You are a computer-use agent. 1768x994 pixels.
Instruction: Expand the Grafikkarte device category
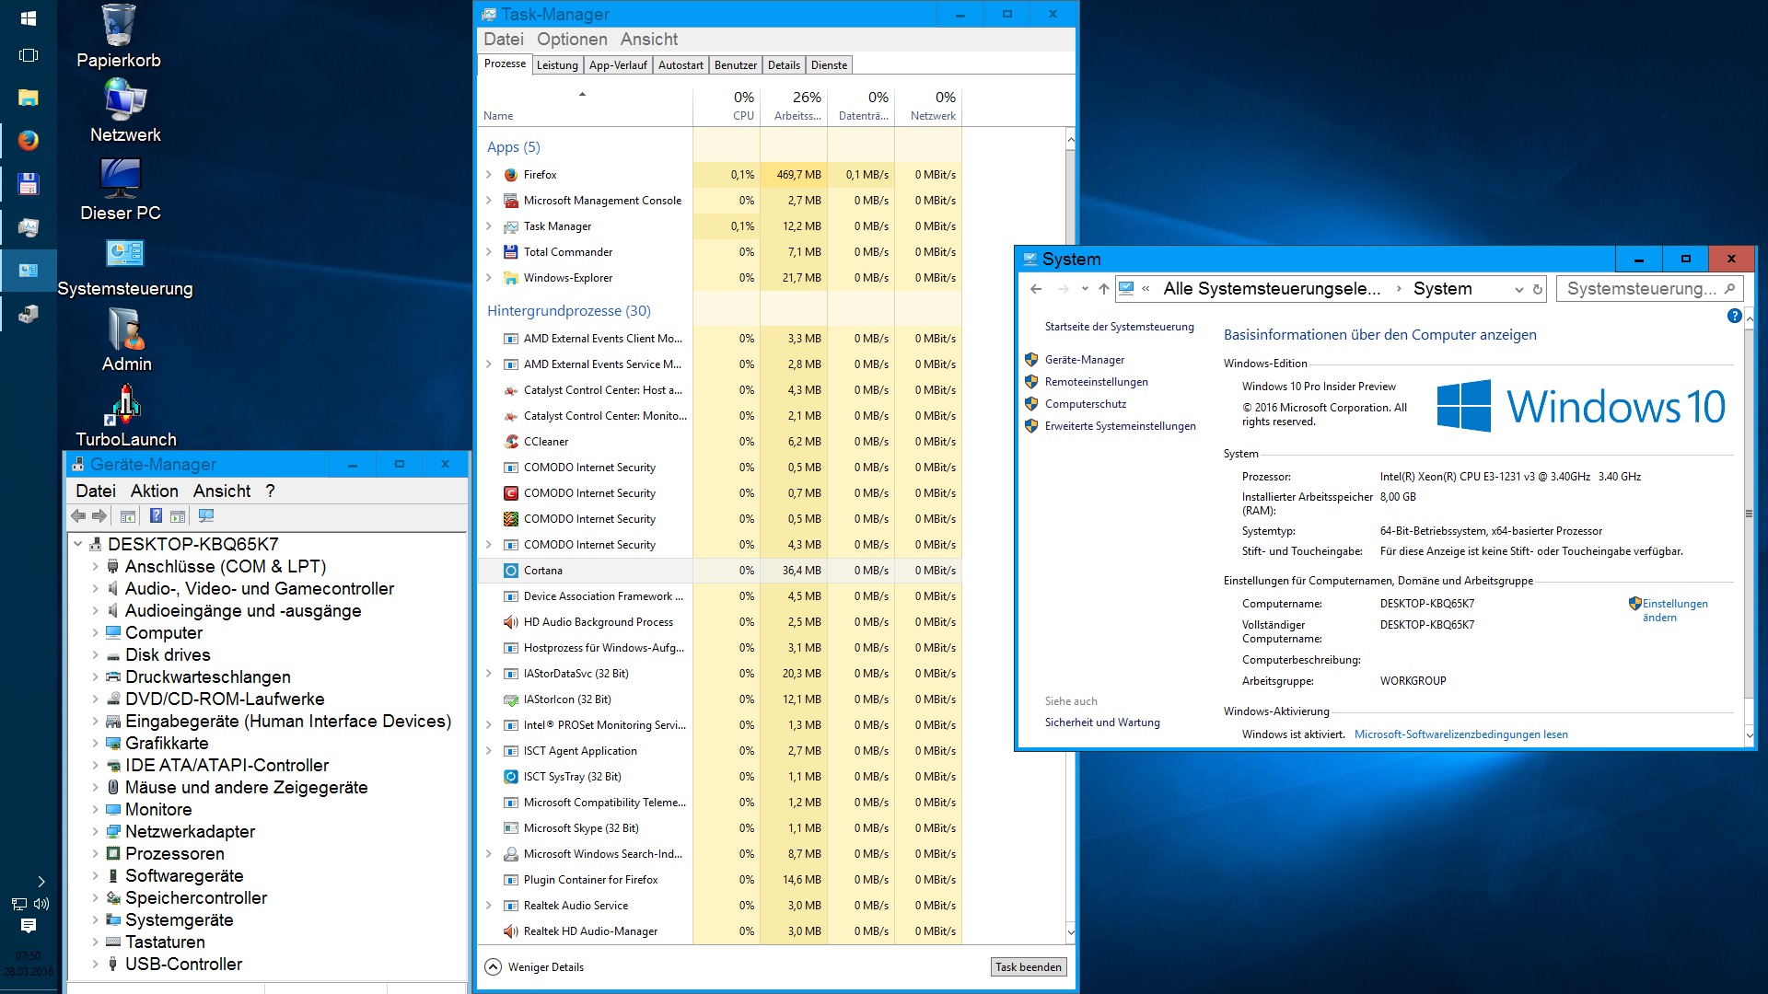click(95, 744)
